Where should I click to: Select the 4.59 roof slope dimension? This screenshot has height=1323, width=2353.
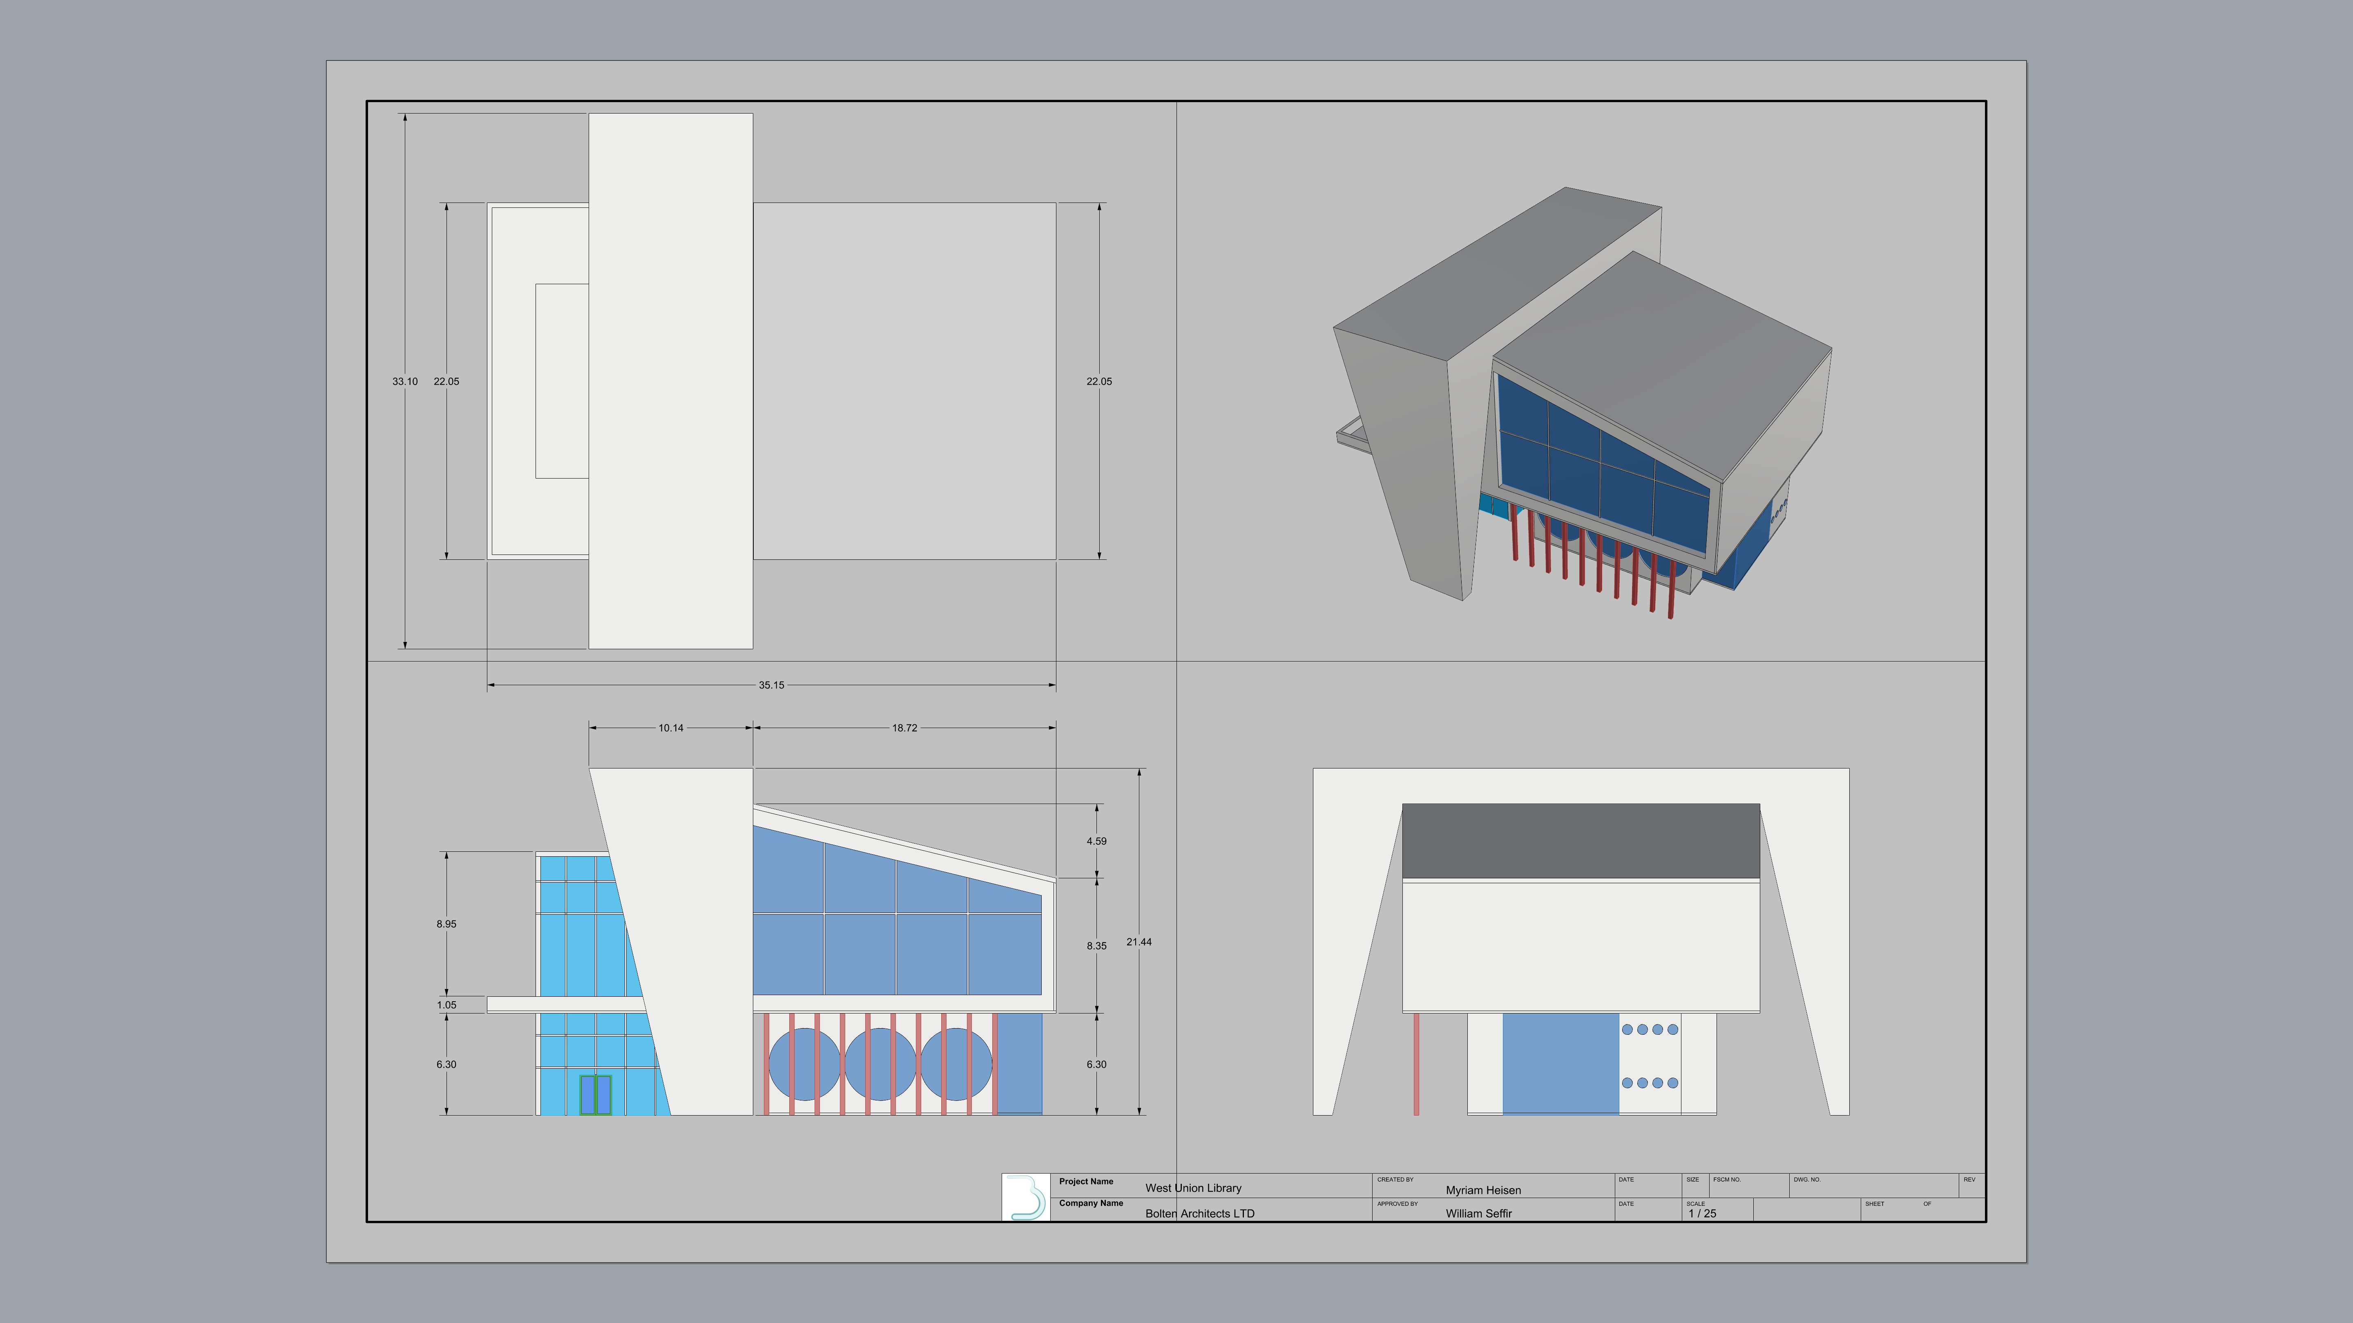click(x=1096, y=841)
